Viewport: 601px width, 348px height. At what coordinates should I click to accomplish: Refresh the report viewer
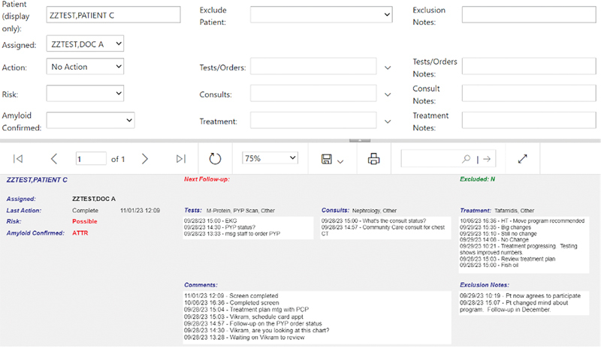(215, 158)
